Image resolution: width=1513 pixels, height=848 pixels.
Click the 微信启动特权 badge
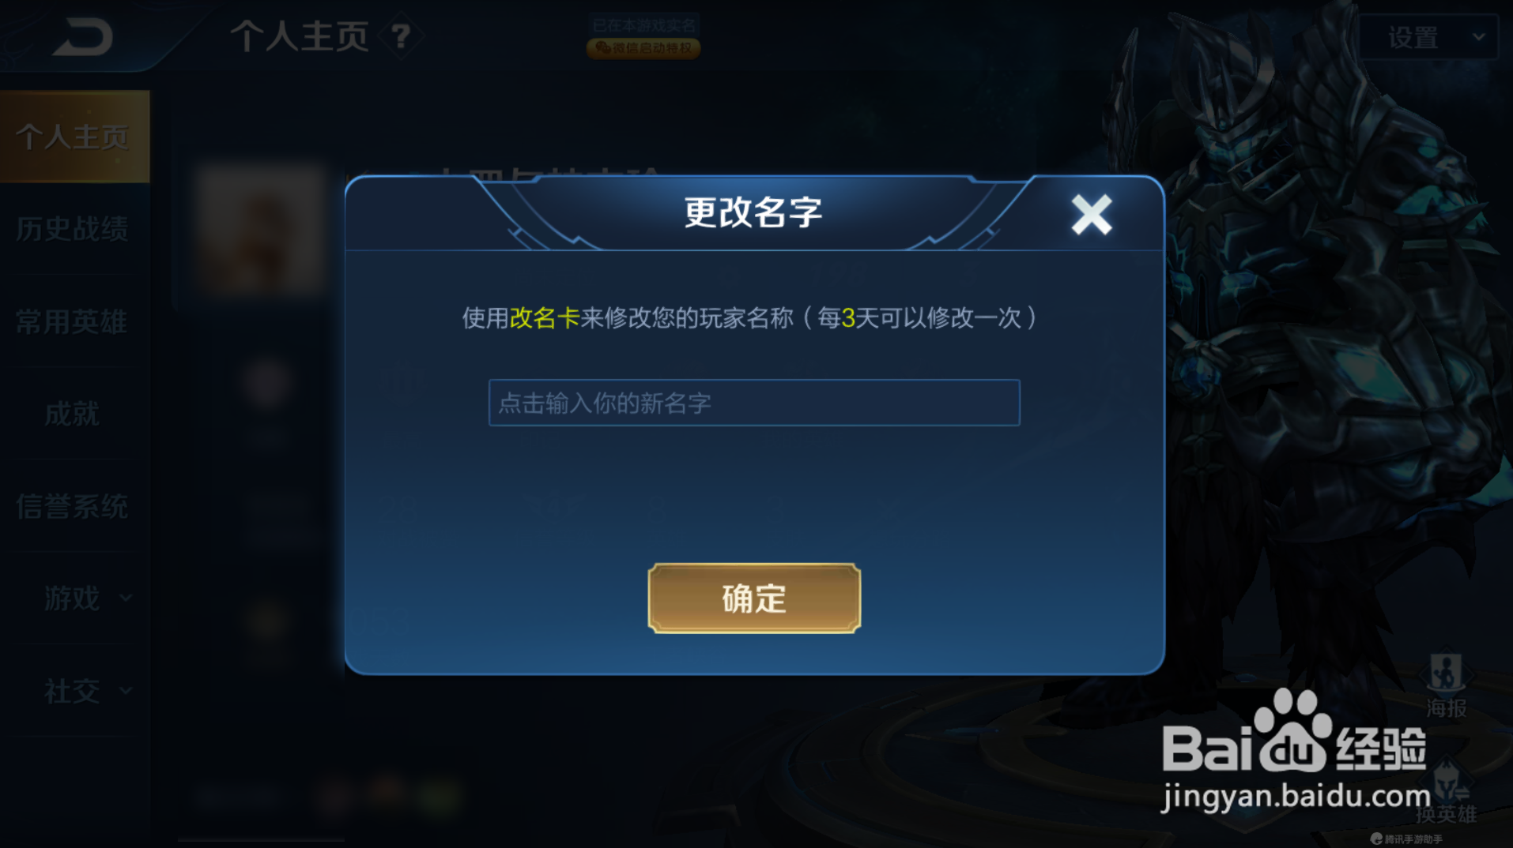coord(643,48)
